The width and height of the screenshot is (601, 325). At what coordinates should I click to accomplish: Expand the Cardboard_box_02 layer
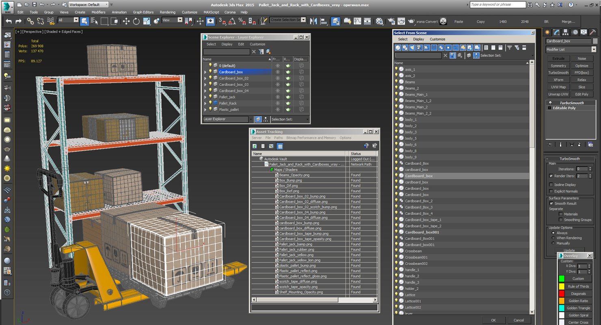pos(205,78)
